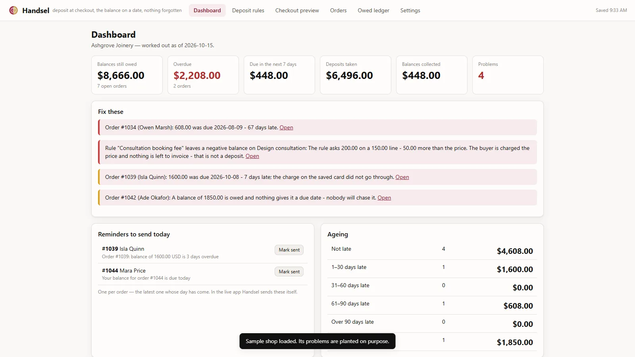Click the Handsel logo icon

tap(13, 10)
